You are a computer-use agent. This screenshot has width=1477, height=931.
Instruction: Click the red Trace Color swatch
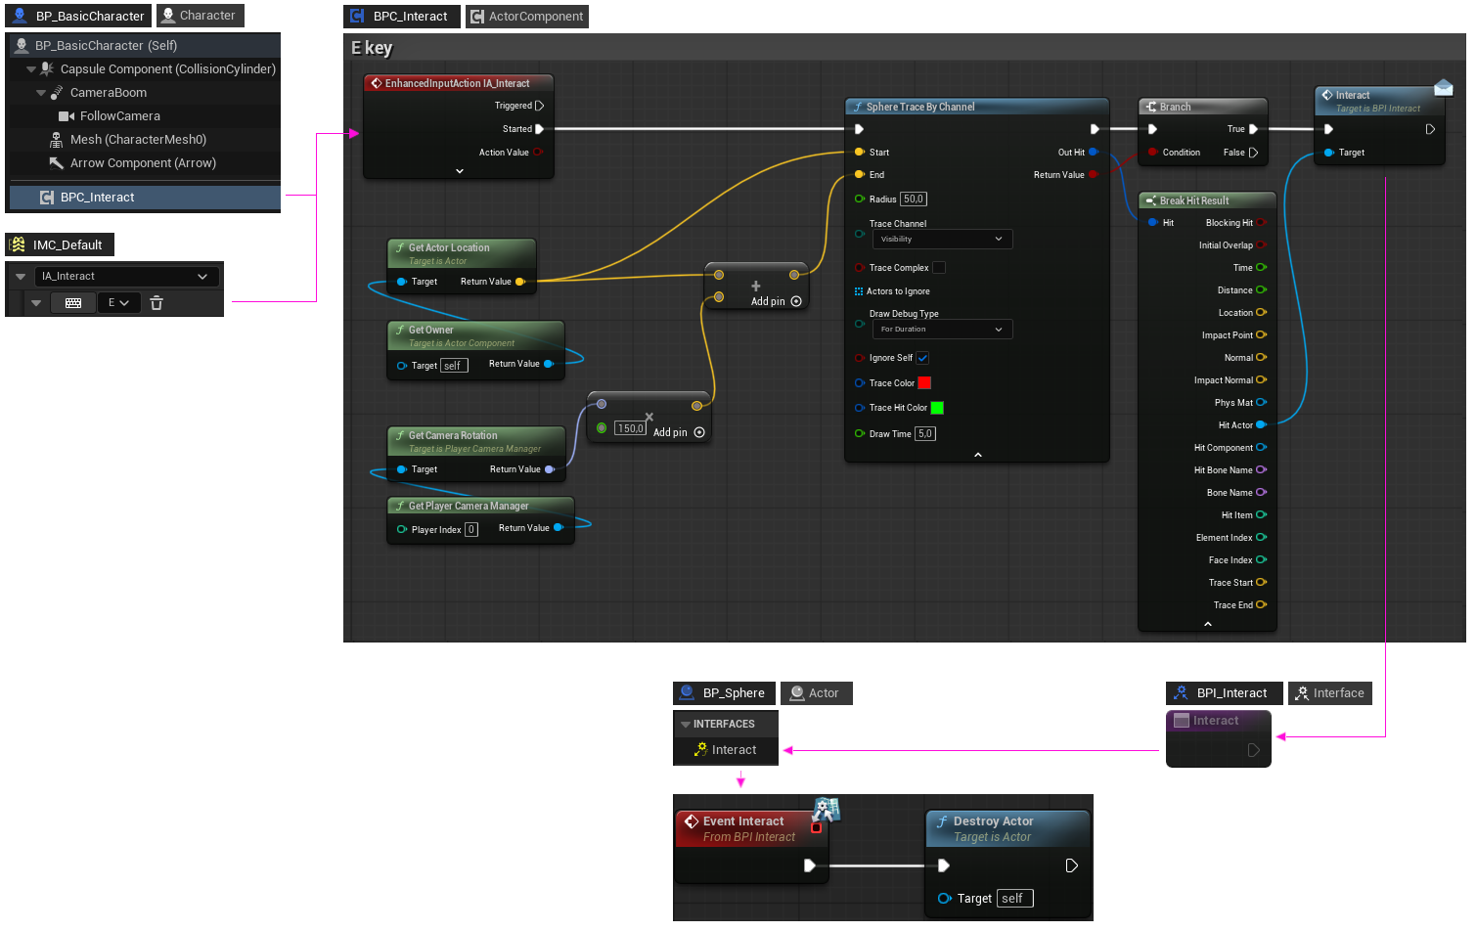pyautogui.click(x=924, y=383)
